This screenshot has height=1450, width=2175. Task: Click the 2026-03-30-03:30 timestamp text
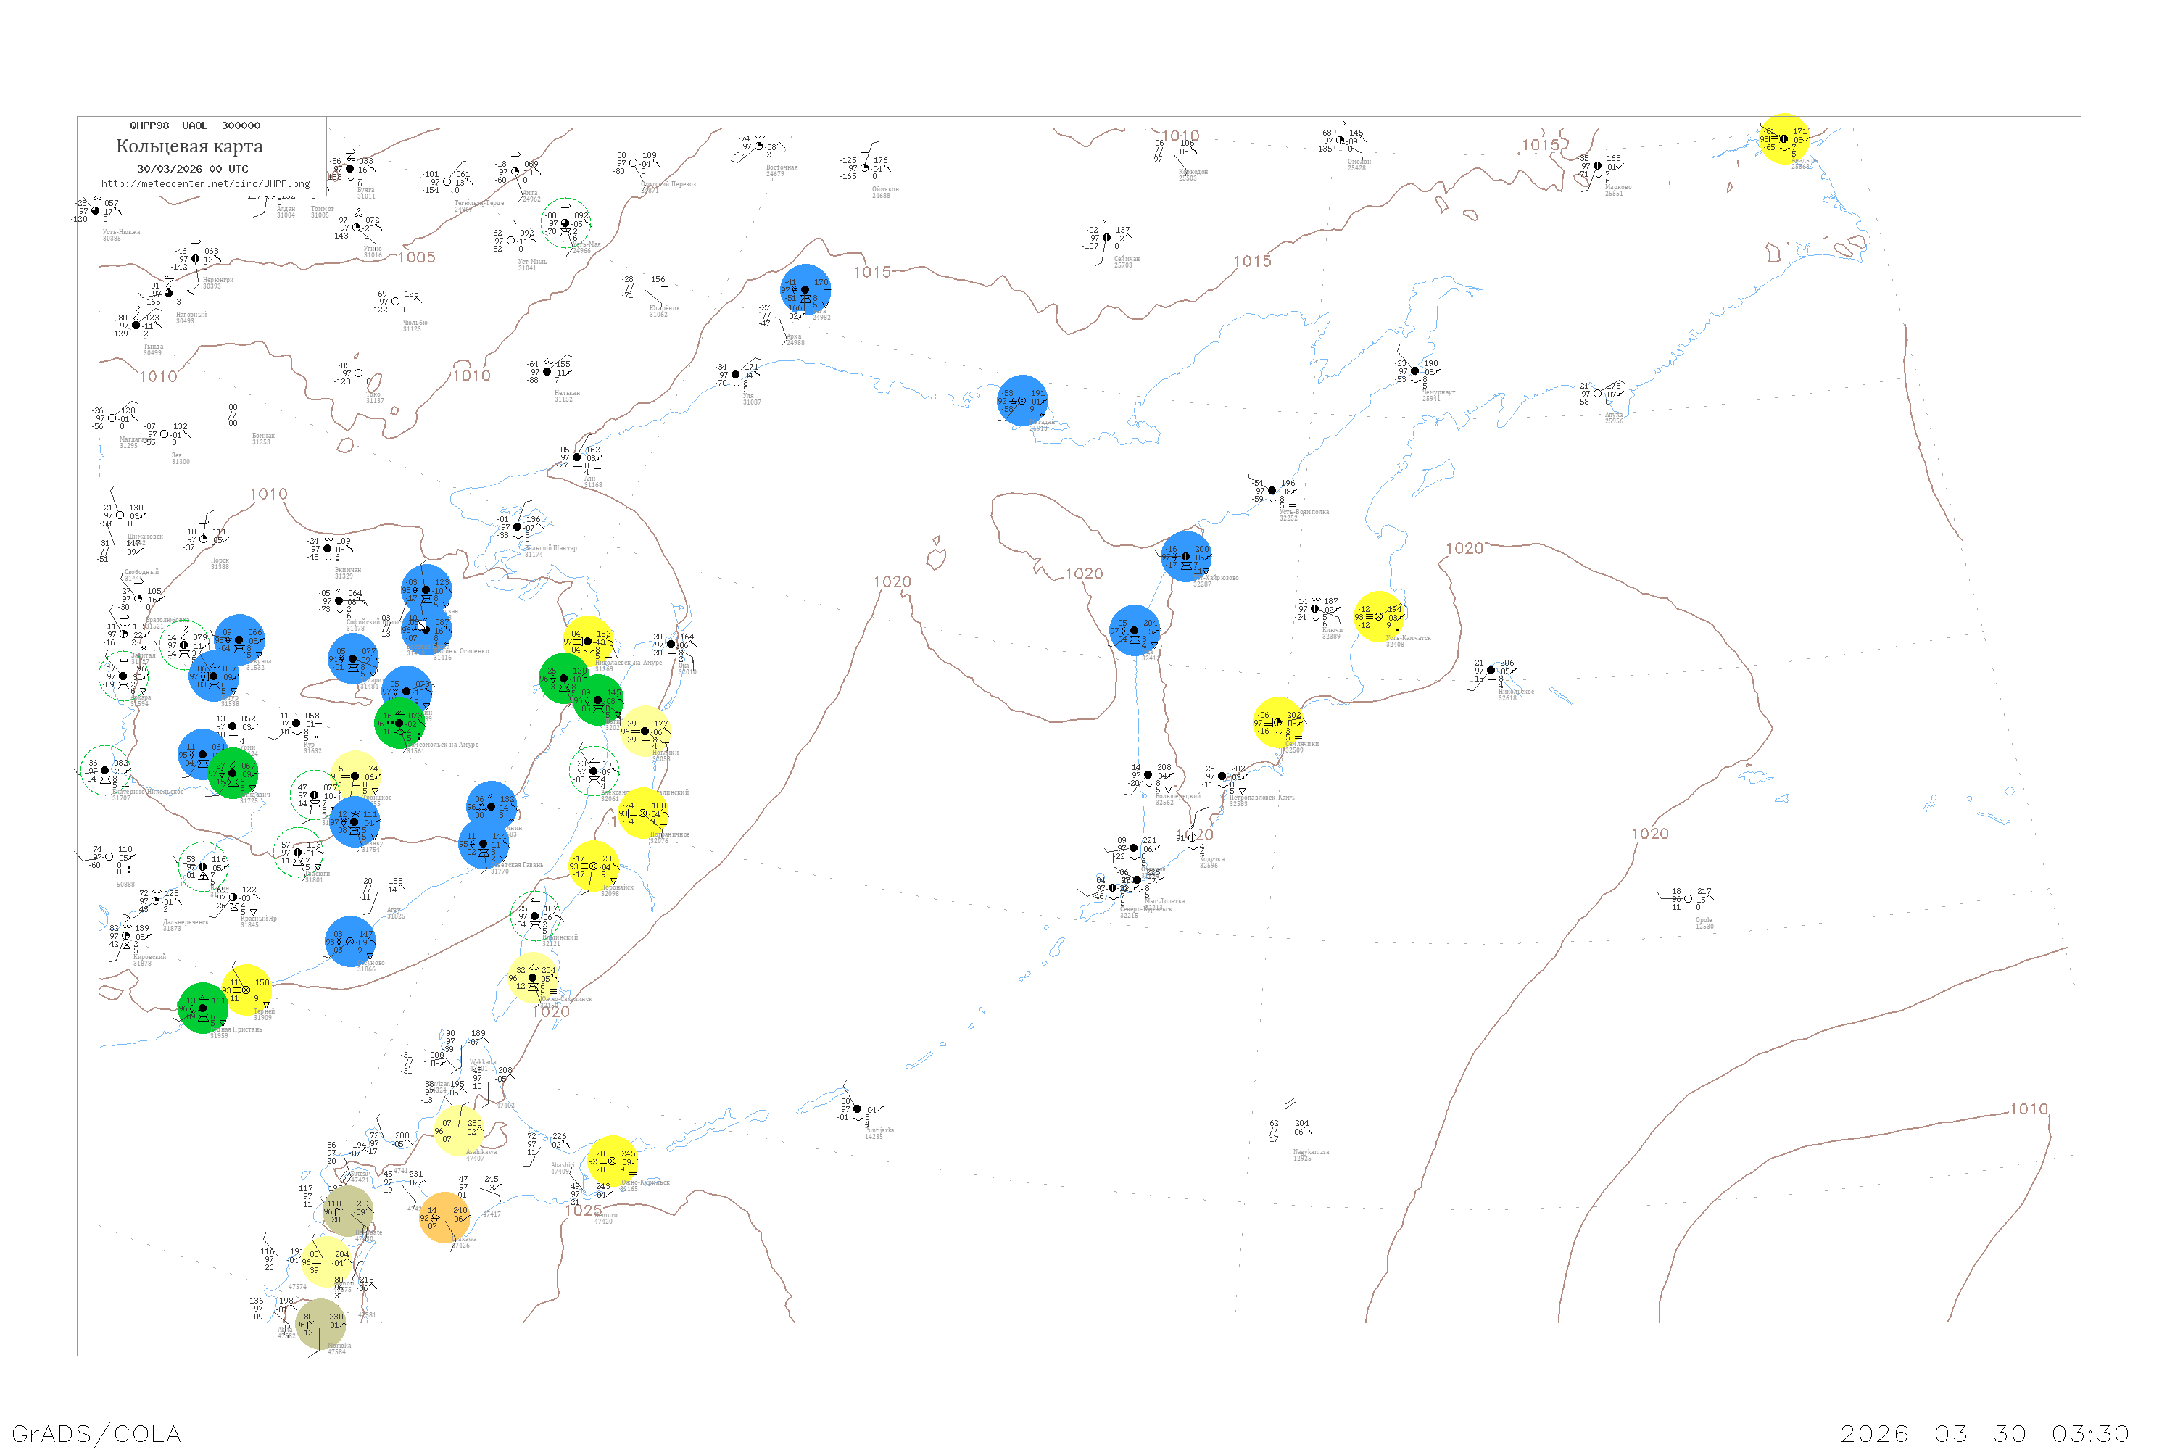tap(1984, 1433)
